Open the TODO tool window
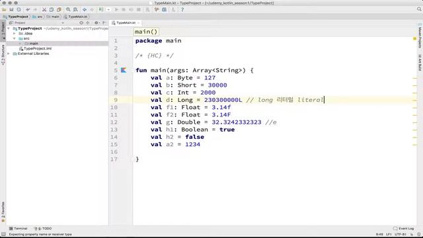Image resolution: width=423 pixels, height=238 pixels. [42, 229]
